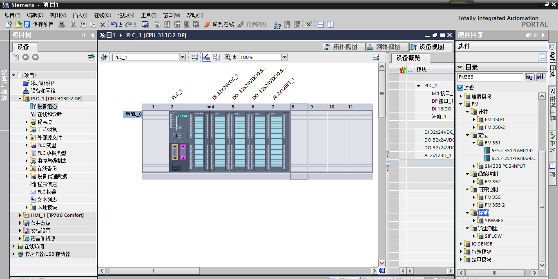Select AI 2x12BIT_1 row in 设备概览
558x279 pixels.
tap(421, 155)
